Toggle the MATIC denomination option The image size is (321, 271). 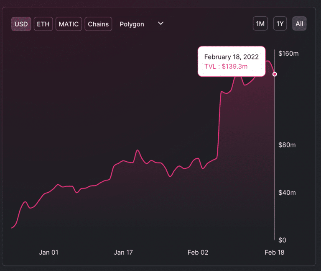click(69, 24)
